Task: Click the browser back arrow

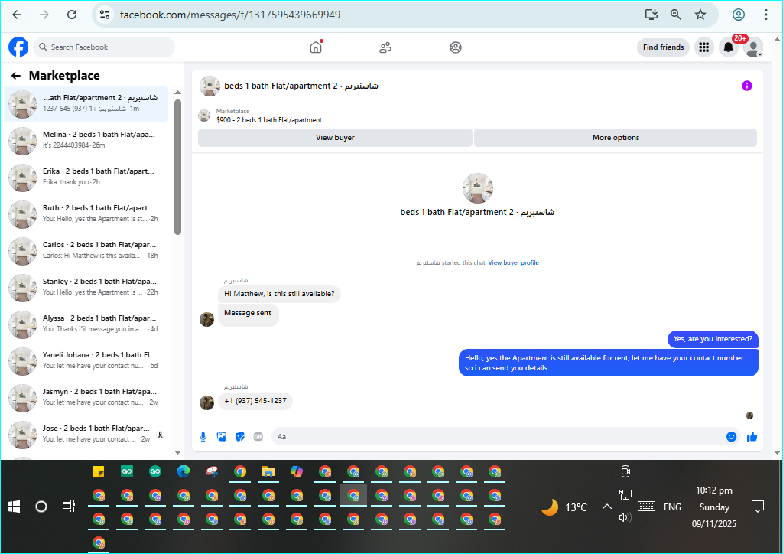Action: 17,15
